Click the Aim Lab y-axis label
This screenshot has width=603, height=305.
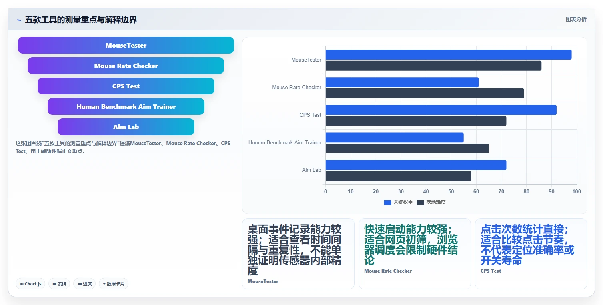pyautogui.click(x=311, y=170)
